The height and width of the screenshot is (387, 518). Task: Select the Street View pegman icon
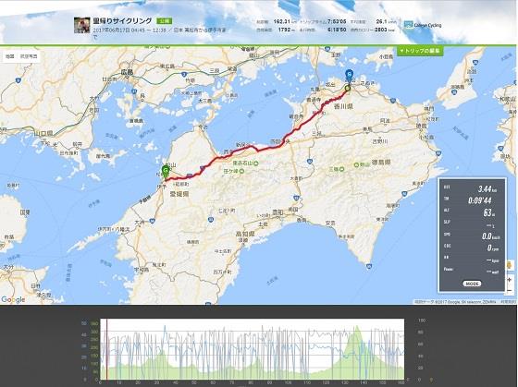tap(510, 265)
